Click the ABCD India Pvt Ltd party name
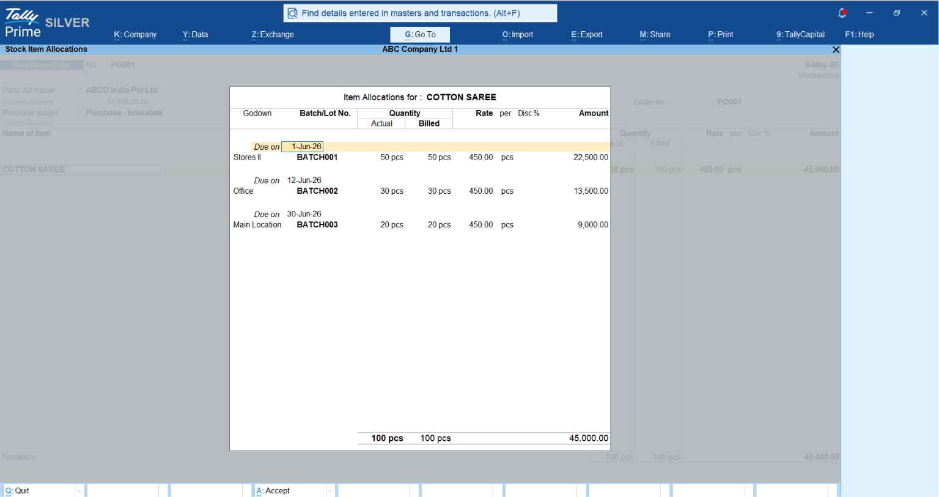 [x=122, y=90]
